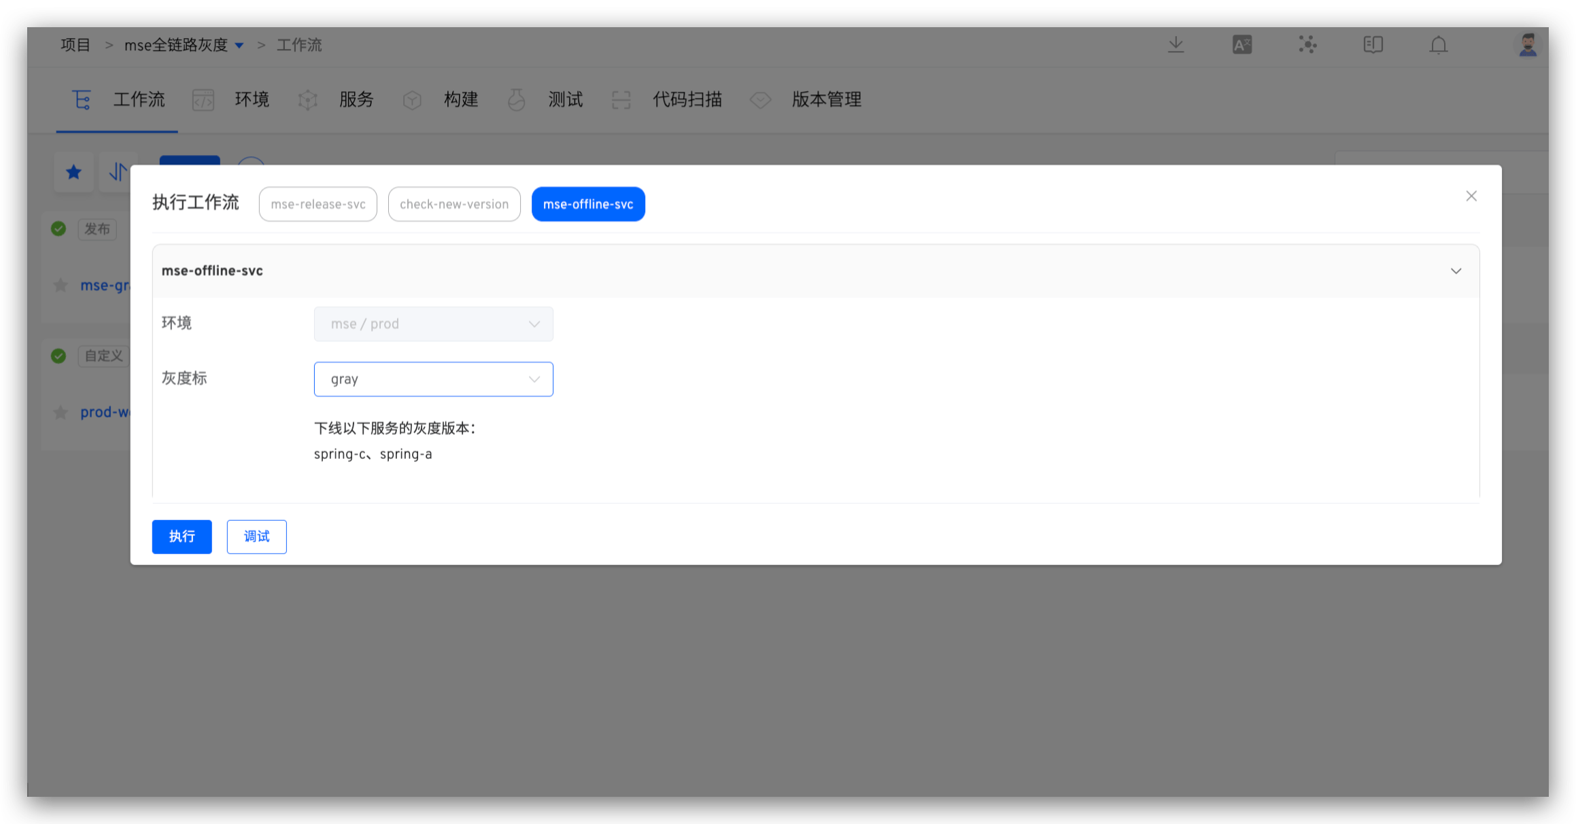The height and width of the screenshot is (824, 1576).
Task: Click the notification bell icon
Action: click(1439, 45)
